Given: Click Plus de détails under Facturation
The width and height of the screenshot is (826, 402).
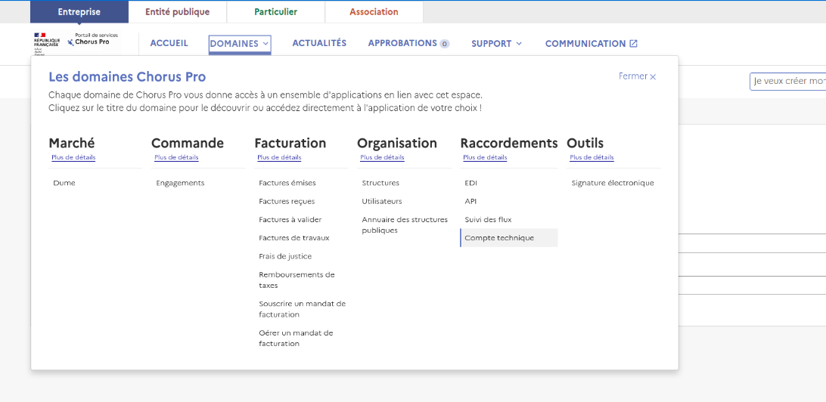Looking at the screenshot, I should coord(279,158).
